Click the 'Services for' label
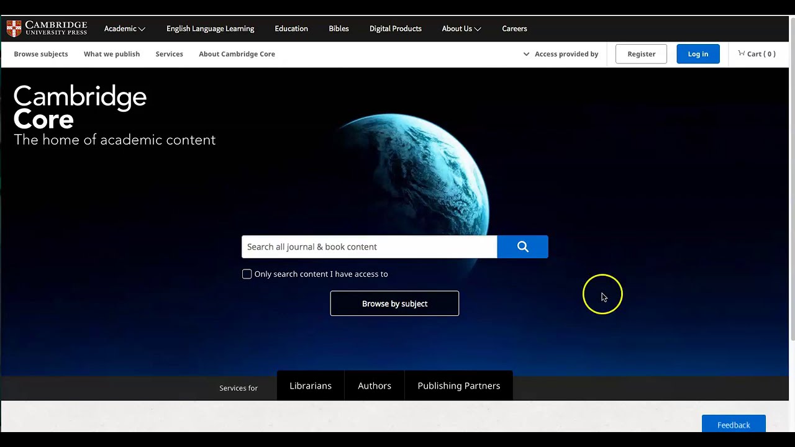This screenshot has width=795, height=447. pos(238,388)
